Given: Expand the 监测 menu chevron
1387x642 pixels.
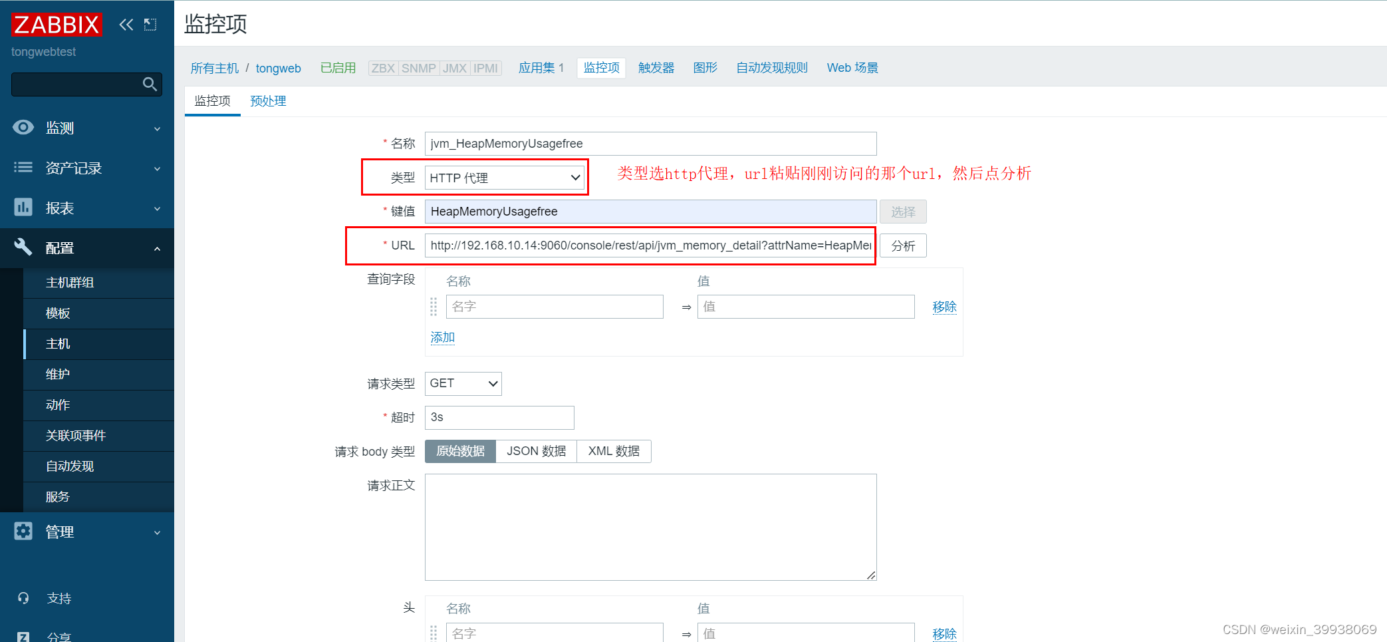Looking at the screenshot, I should 158,128.
